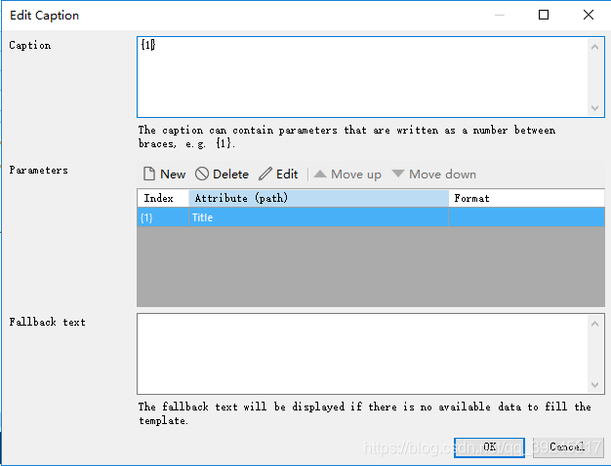Click empty gray area of parameters list
The width and height of the screenshot is (611, 466).
tap(369, 268)
